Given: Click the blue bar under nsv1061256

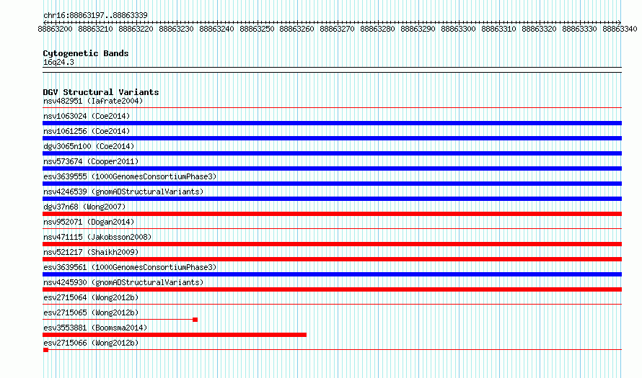Looking at the screenshot, I should (x=332, y=138).
